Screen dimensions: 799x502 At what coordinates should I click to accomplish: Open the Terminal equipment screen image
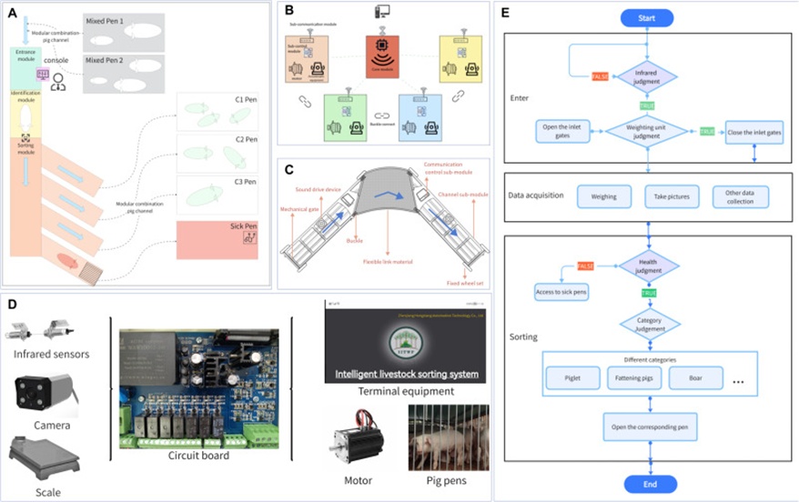point(405,341)
